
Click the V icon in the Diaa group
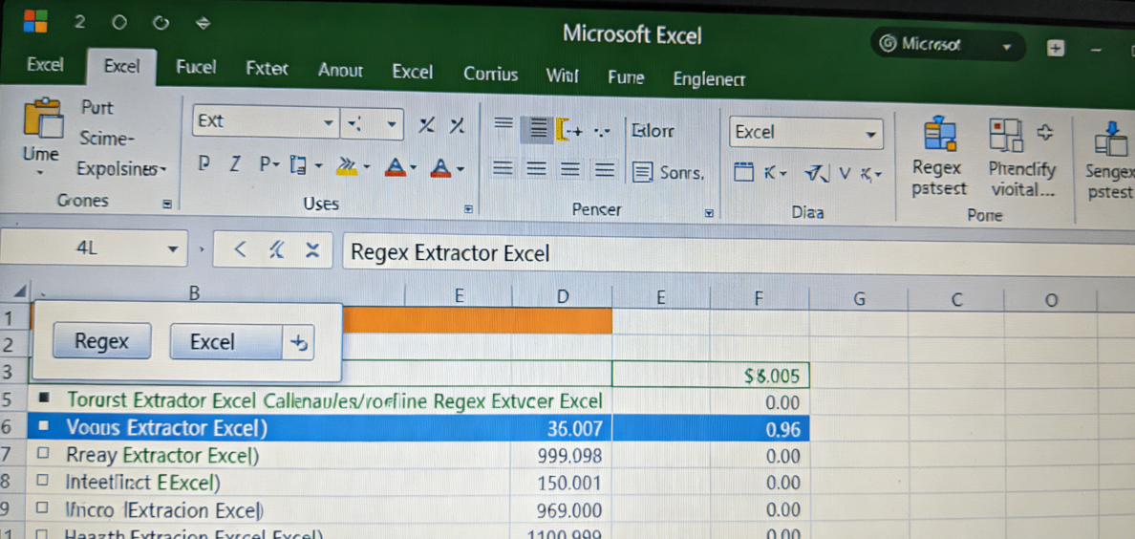(x=844, y=172)
